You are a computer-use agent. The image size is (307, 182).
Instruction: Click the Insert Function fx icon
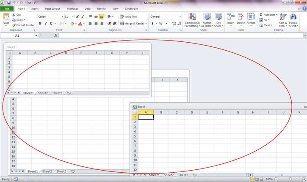pyautogui.click(x=56, y=35)
